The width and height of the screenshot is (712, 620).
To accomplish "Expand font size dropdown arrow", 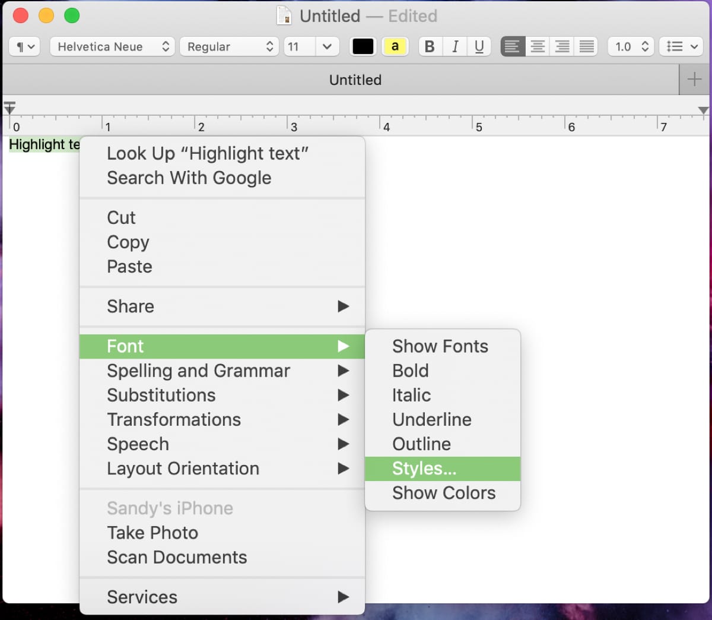I will click(327, 46).
